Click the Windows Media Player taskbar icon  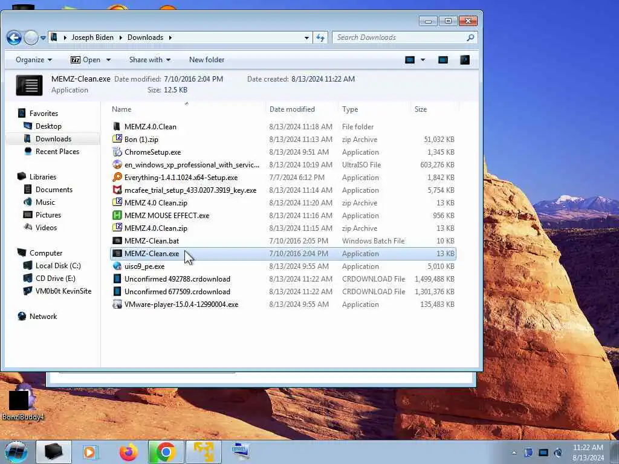[90, 452]
